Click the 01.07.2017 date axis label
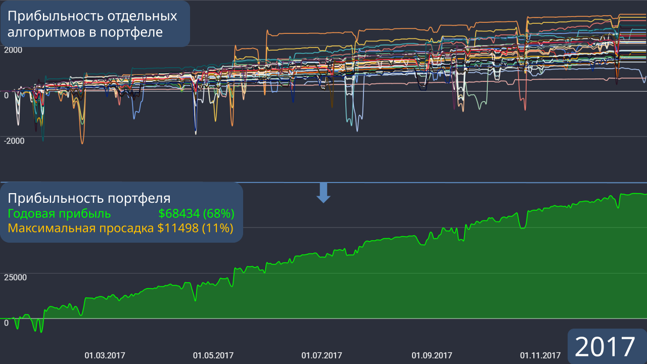Screen dimensions: 647x364 point(322,355)
